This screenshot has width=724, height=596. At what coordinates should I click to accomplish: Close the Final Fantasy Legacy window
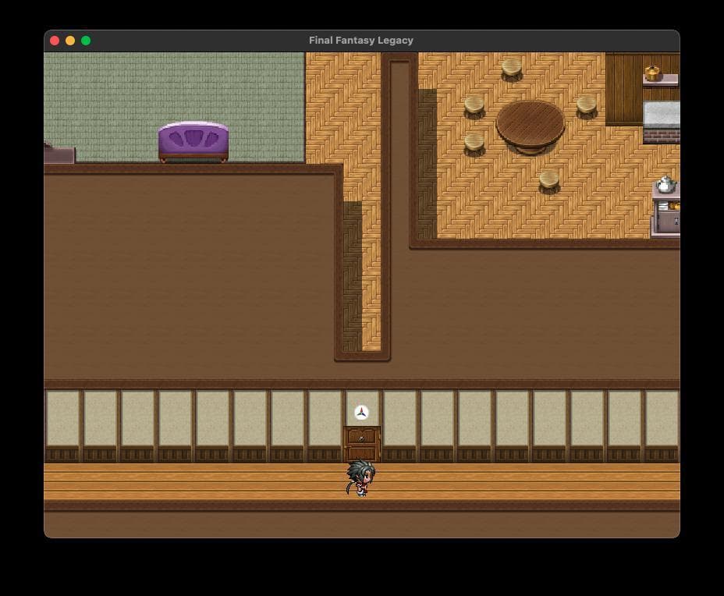55,41
